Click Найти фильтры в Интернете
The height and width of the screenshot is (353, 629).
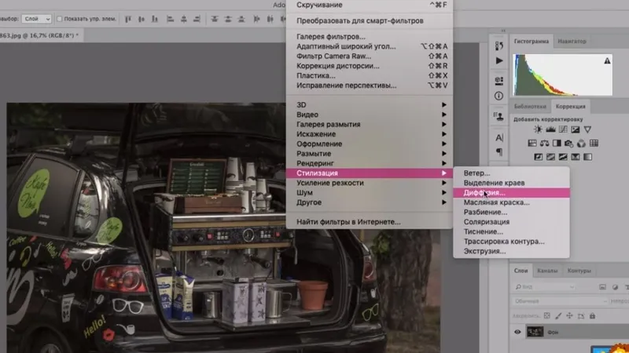click(348, 223)
